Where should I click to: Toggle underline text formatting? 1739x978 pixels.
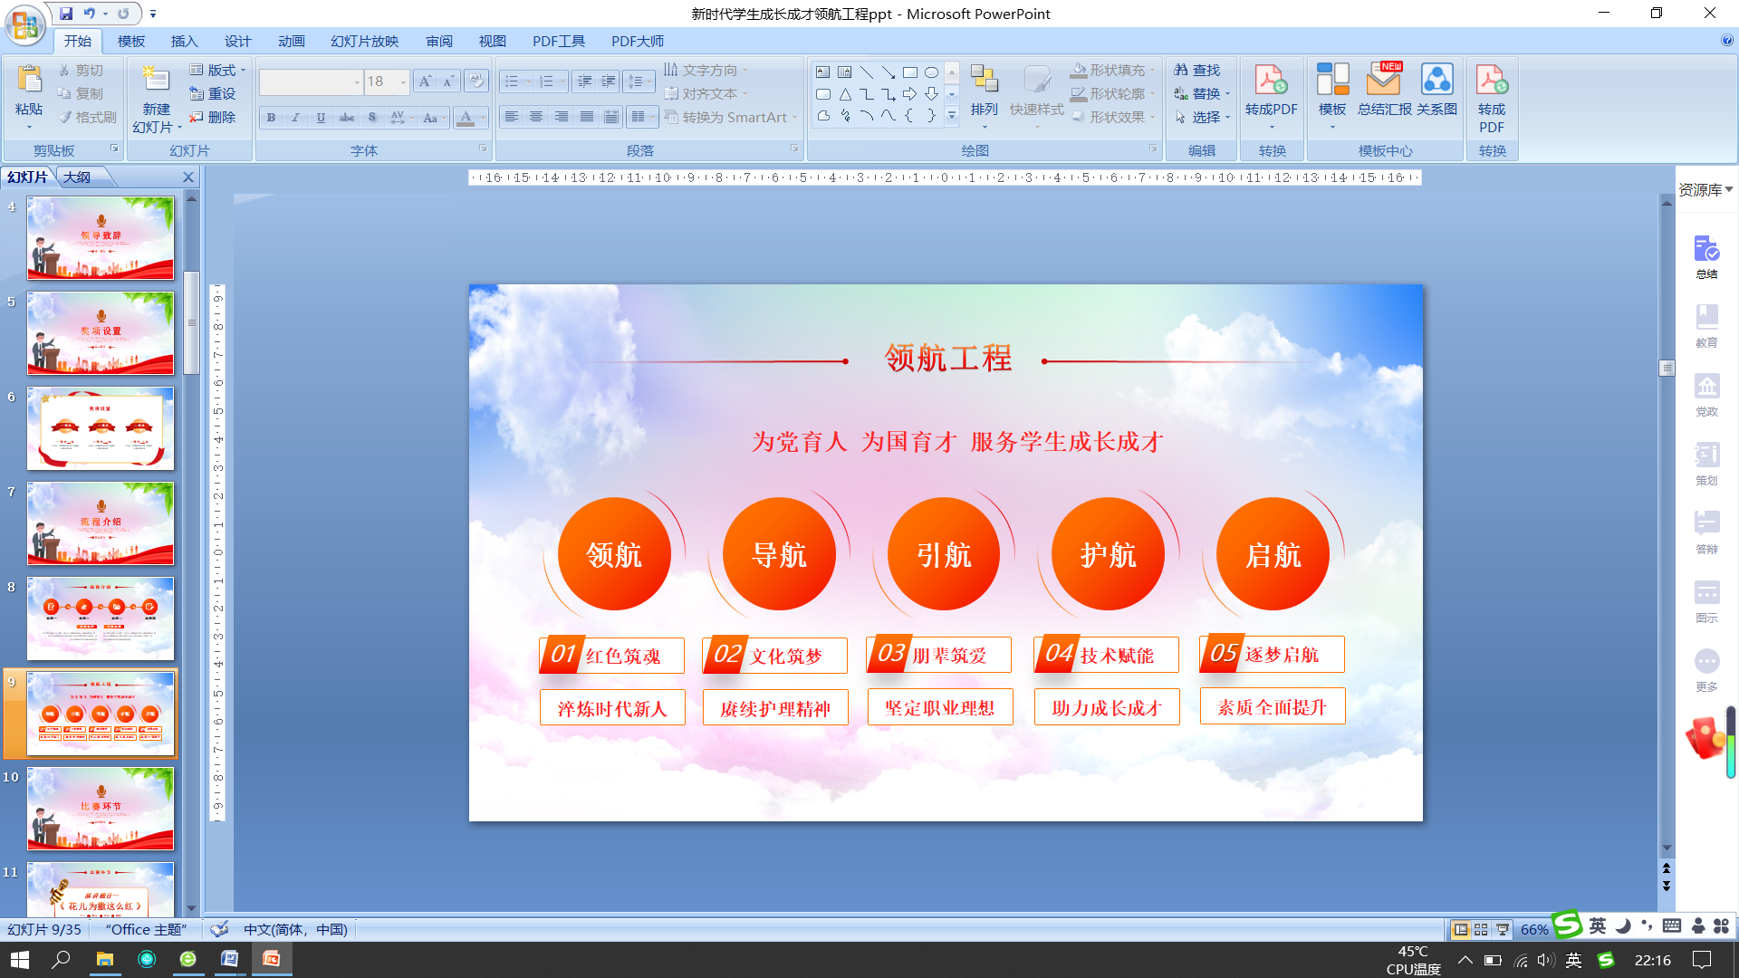click(321, 118)
